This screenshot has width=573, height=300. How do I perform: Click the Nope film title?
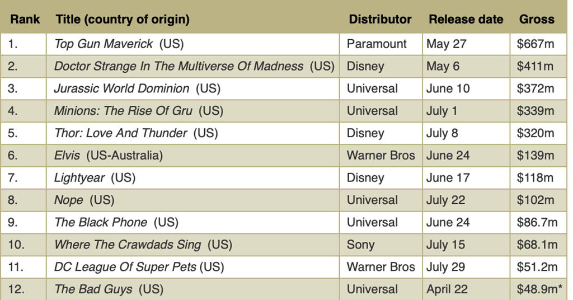click(68, 200)
